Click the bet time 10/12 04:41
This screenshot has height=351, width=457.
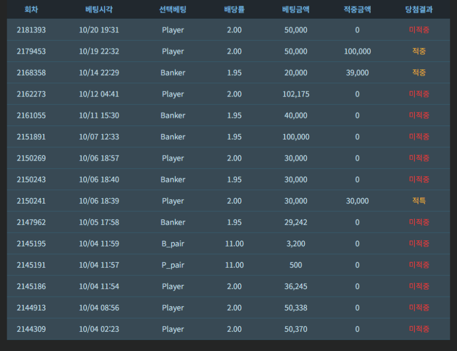point(99,94)
